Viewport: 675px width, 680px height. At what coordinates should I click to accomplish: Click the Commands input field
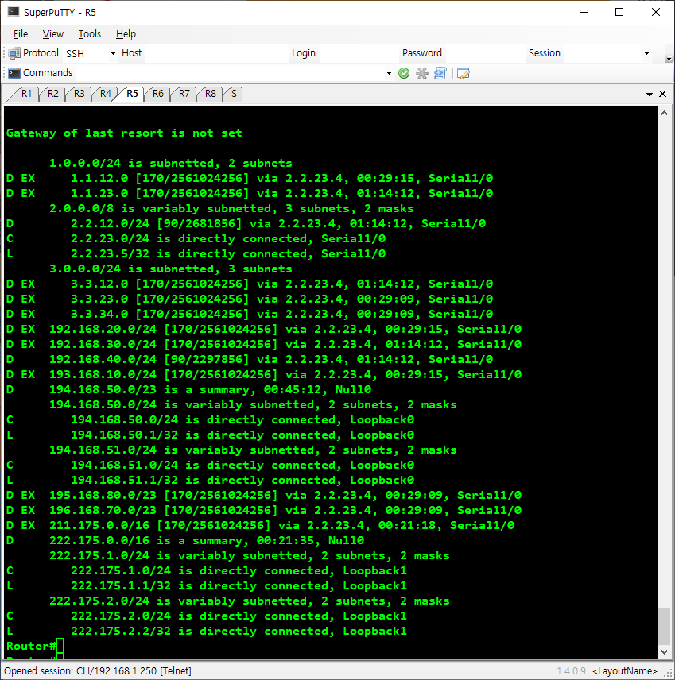tap(230, 73)
